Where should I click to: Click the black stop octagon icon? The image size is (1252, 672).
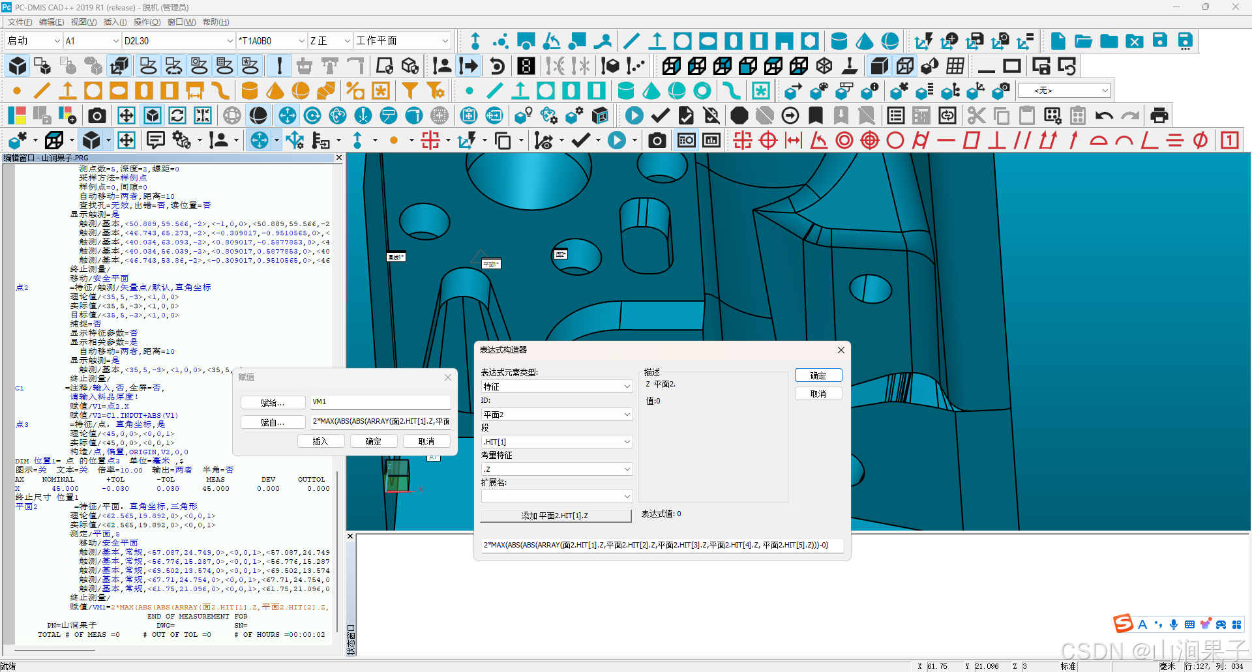(x=739, y=115)
